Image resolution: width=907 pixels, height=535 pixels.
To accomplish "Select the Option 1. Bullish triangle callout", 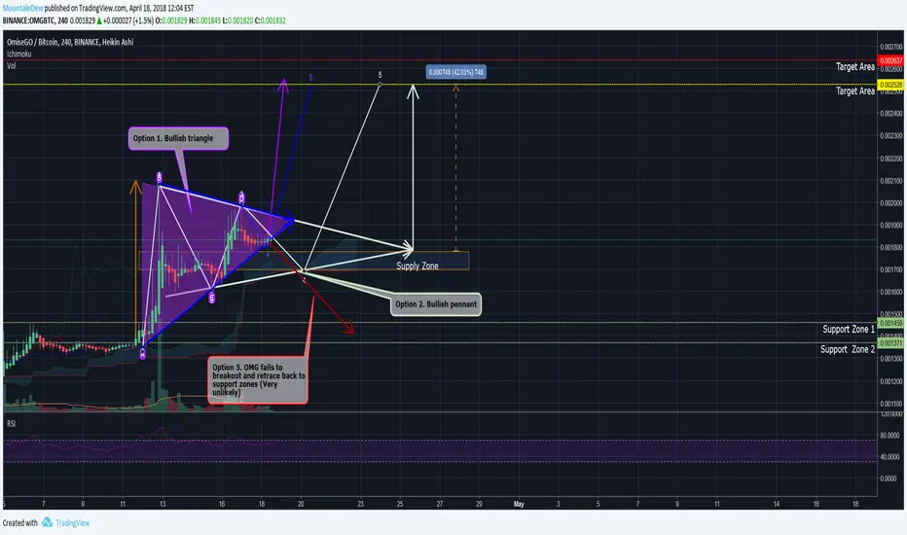I will 178,138.
